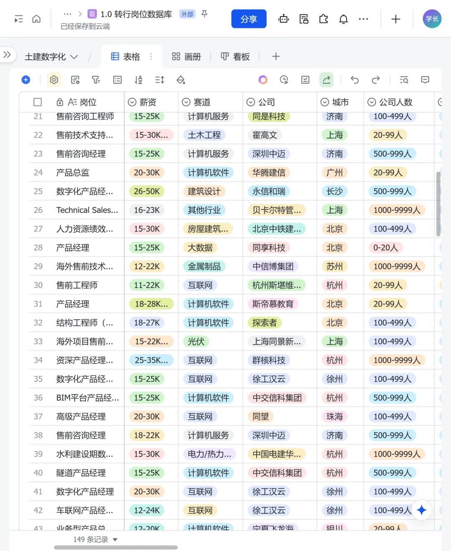Open the sort tool in toolbar
The image size is (451, 551).
(x=138, y=80)
